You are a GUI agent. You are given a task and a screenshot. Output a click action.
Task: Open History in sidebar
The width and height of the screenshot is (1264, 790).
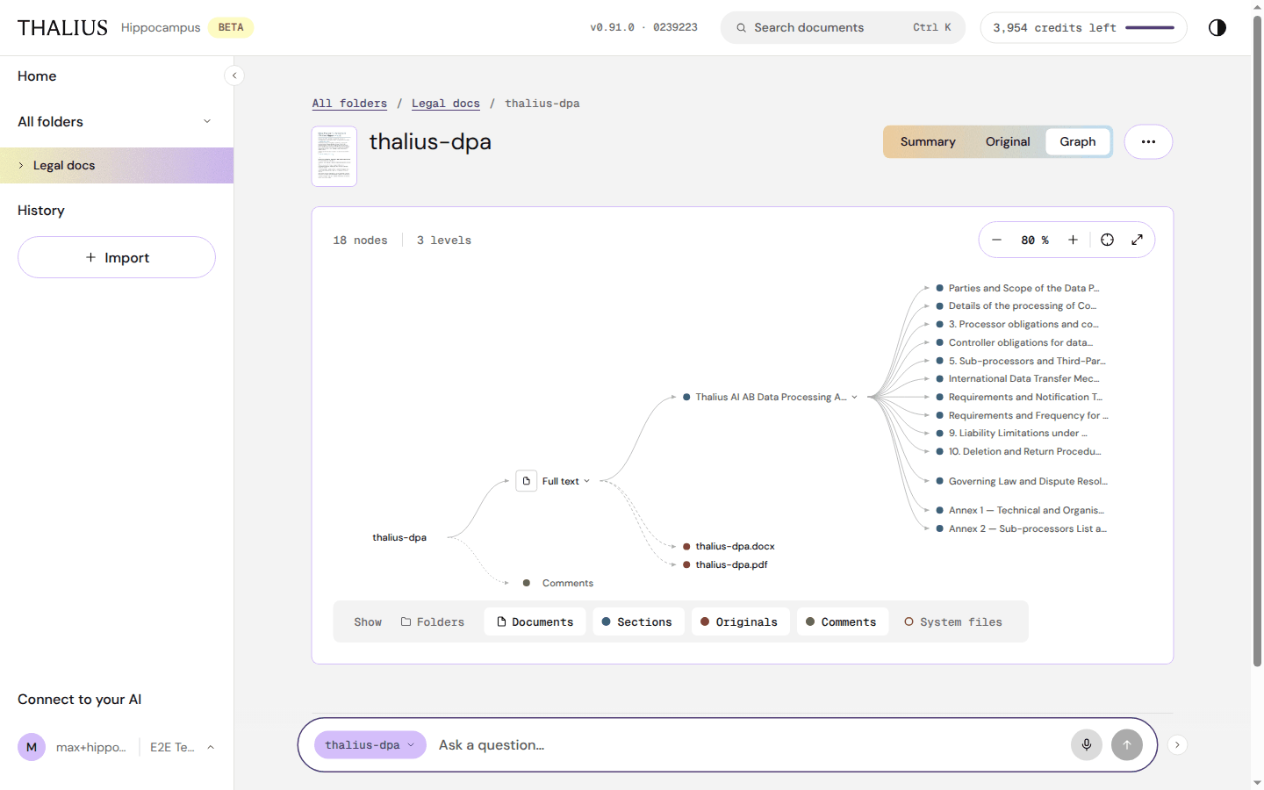click(x=41, y=211)
